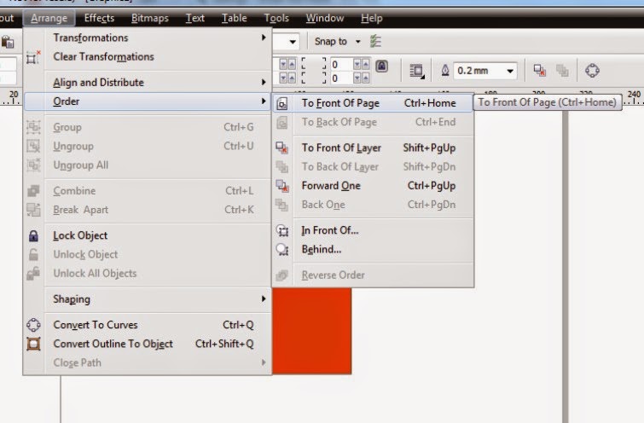
Task: Open the Bitmaps menu
Action: click(x=150, y=18)
